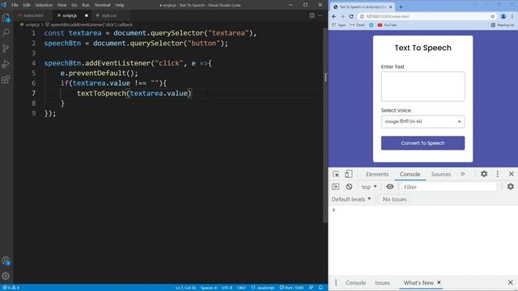Viewport: 518px width, 291px height.
Task: Click the errors and warnings status indicator
Action: (x=11, y=288)
